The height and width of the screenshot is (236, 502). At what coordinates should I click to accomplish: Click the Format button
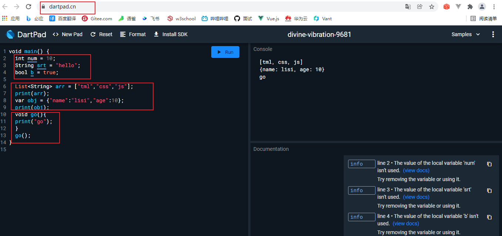[133, 34]
